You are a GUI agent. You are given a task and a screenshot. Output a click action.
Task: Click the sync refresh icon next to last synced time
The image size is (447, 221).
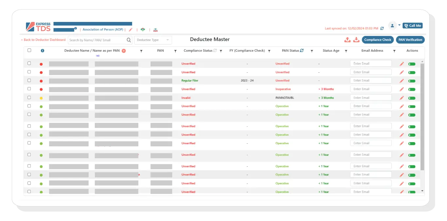(x=382, y=28)
